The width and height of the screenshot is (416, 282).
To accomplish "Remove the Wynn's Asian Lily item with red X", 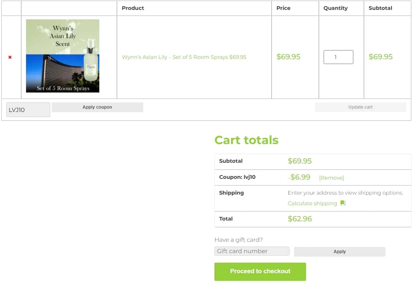I will click(x=10, y=57).
